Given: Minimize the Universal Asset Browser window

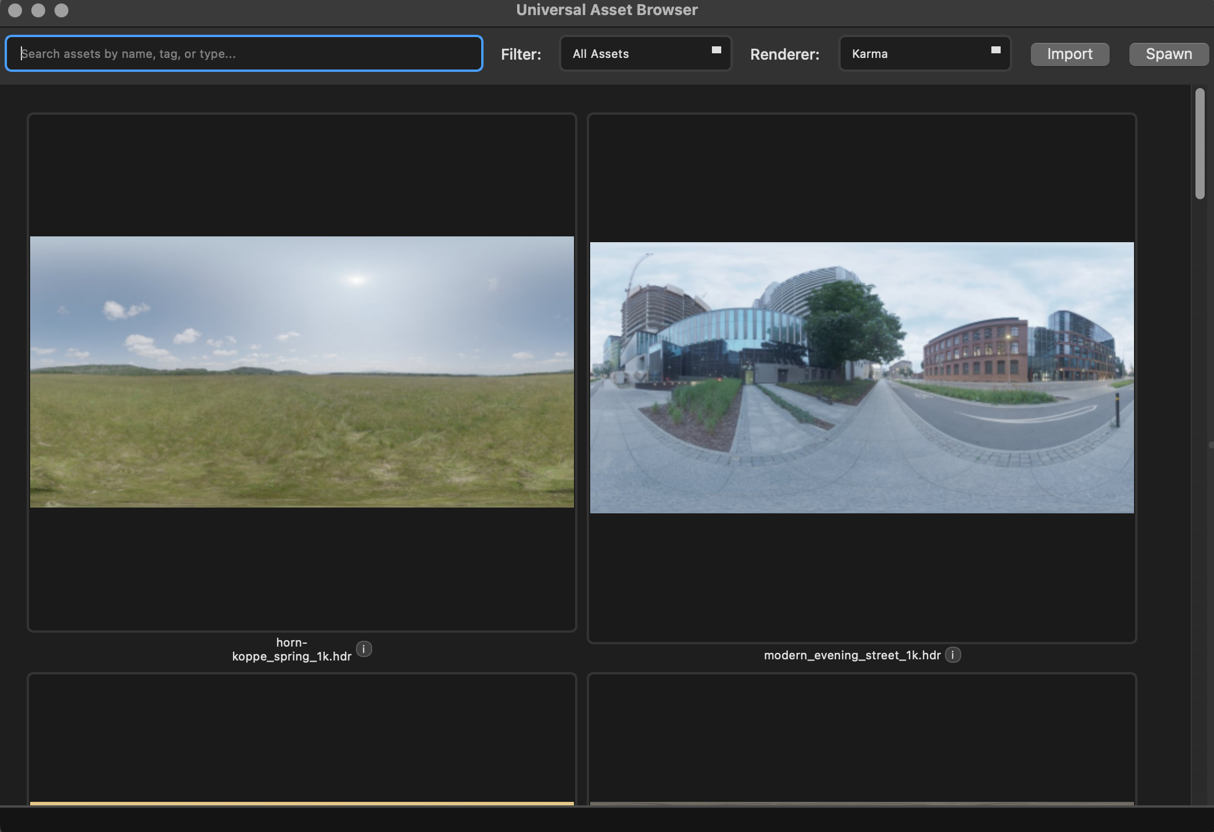Looking at the screenshot, I should click(x=38, y=10).
